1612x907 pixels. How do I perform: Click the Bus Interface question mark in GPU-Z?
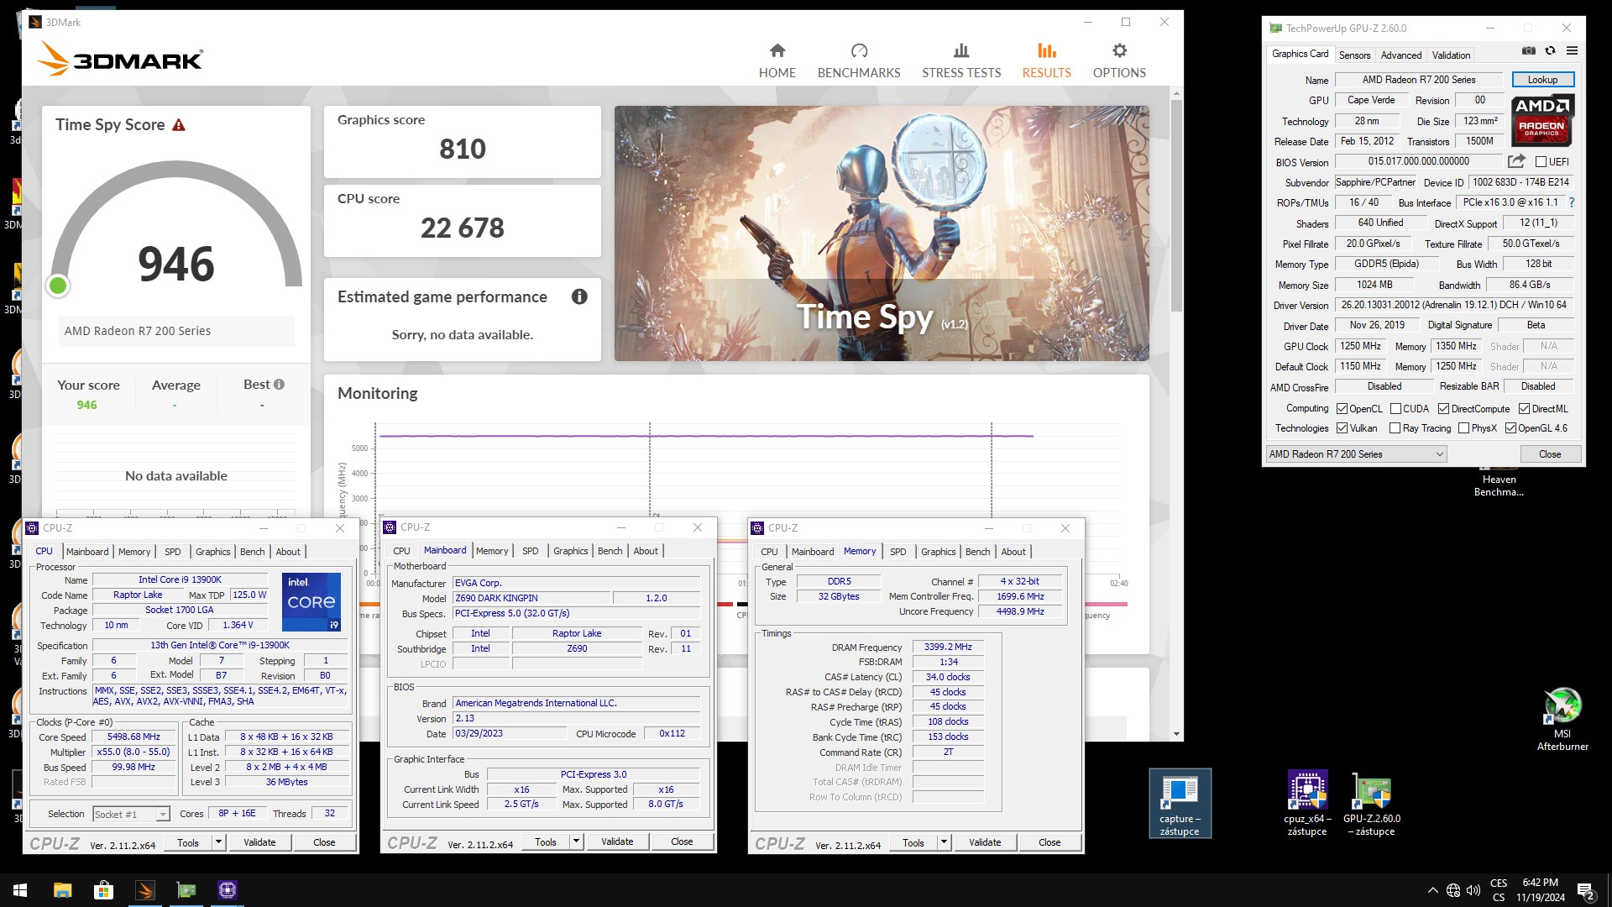pos(1571,202)
